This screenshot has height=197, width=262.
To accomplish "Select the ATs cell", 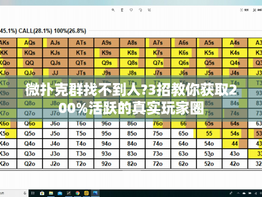I will pyautogui.click(x=81, y=43).
